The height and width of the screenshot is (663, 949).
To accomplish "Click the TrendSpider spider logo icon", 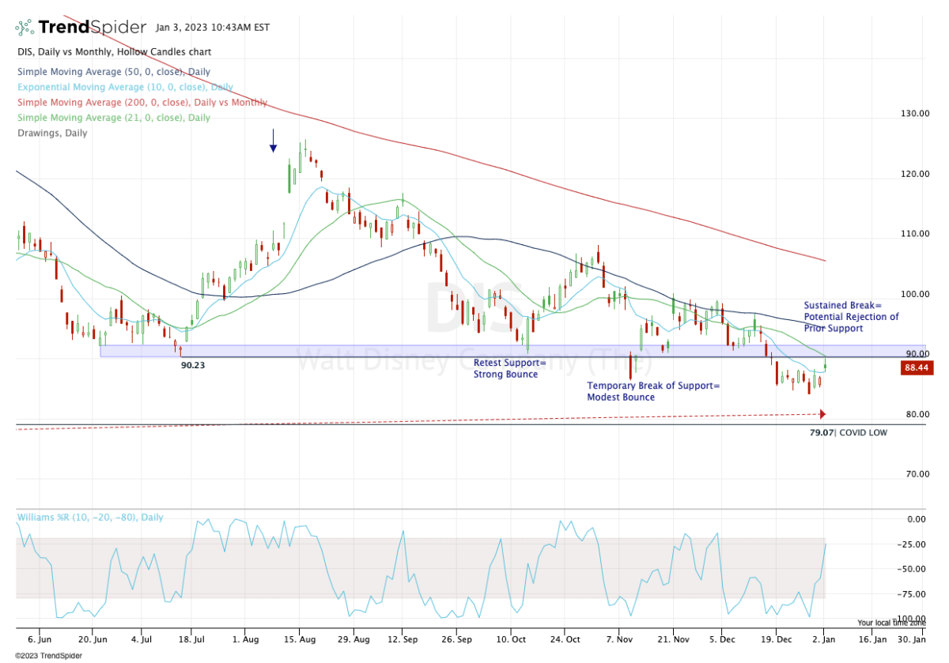I will click(x=25, y=28).
